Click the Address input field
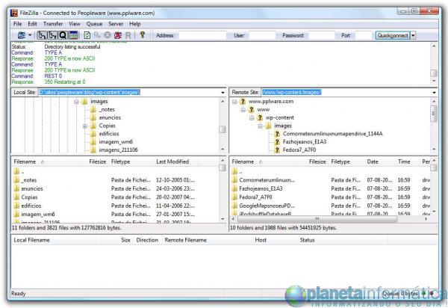 click(x=202, y=35)
